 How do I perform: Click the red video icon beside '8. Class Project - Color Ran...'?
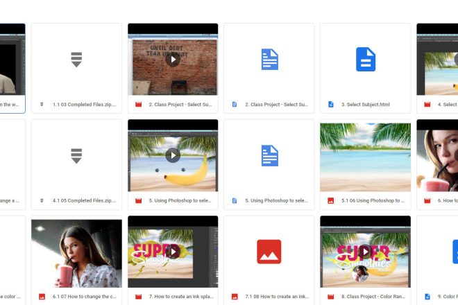(x=330, y=297)
